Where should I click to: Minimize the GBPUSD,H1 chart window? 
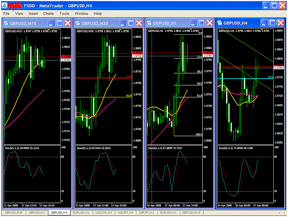(x=193, y=23)
